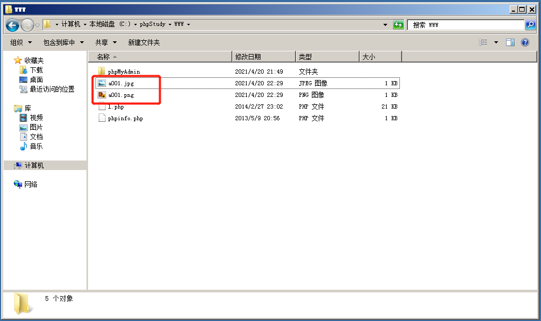Screen dimensions: 541x321
Task: Select the a001.jpg image file icon
Action: tap(102, 83)
